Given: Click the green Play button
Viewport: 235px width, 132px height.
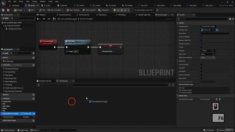Looking at the screenshot, I should click(115, 10).
